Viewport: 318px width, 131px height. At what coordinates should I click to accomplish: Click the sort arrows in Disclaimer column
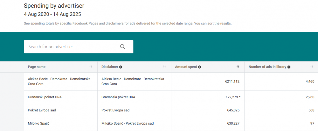164,67
